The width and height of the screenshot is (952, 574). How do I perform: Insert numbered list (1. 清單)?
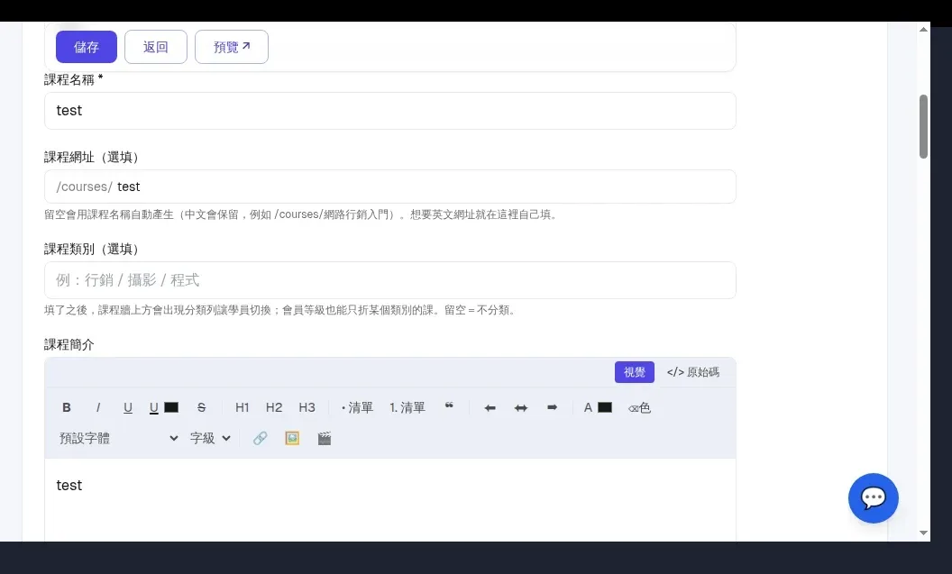(x=407, y=407)
